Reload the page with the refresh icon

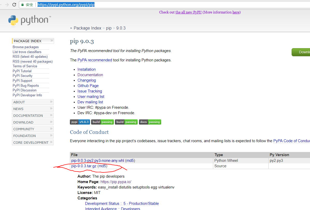pyautogui.click(x=14, y=5)
